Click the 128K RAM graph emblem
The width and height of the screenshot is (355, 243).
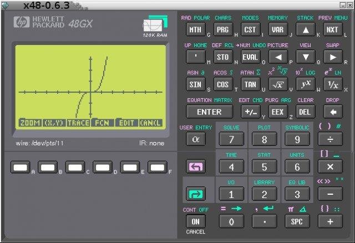[x=155, y=26]
